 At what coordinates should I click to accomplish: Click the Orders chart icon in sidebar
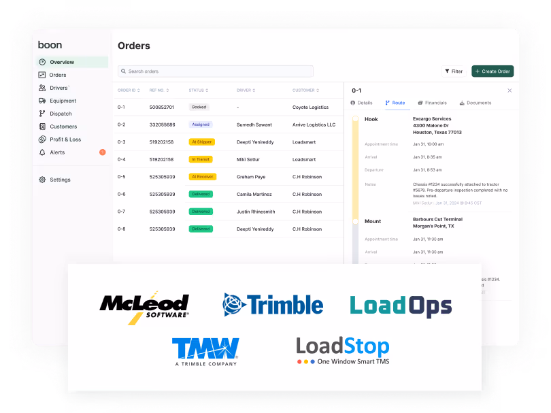pos(41,75)
